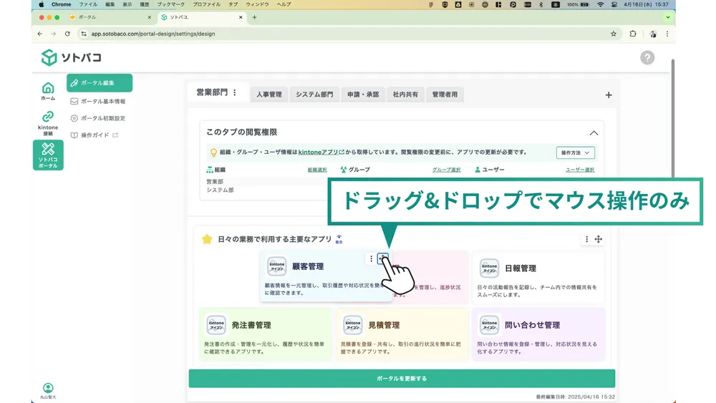Open ポータル基本情報 in the side menu

(x=102, y=102)
